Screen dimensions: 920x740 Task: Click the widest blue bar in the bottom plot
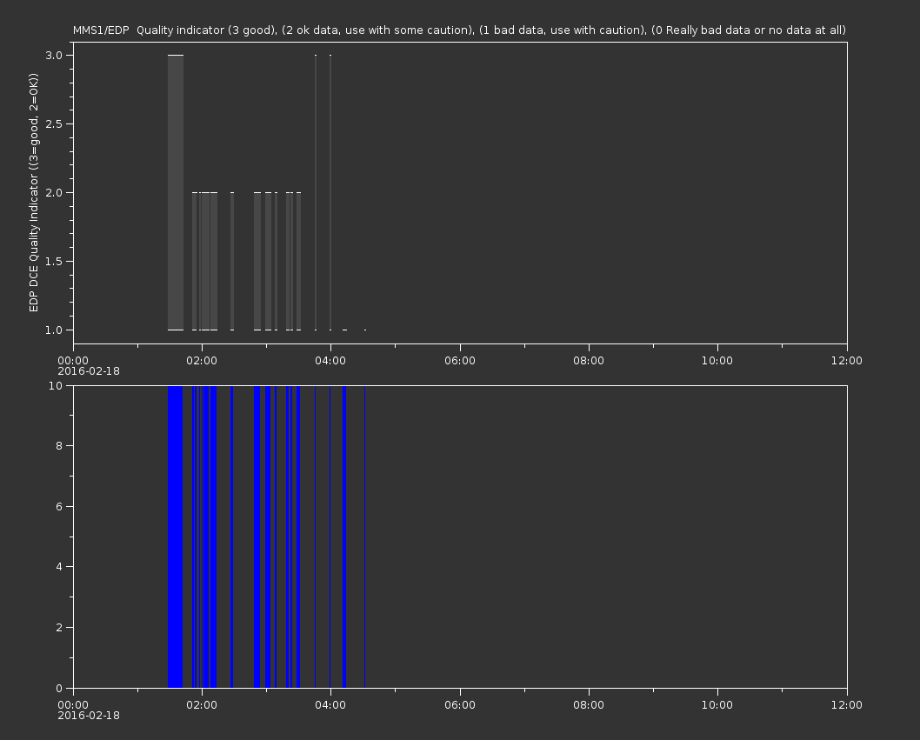coord(176,537)
